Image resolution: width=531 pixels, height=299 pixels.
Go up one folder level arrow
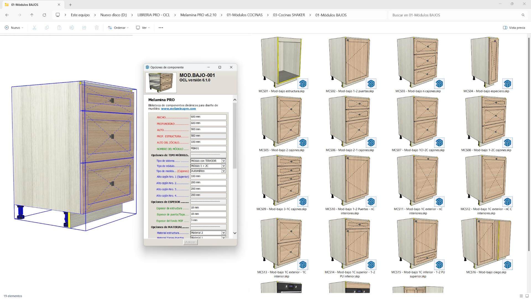[x=32, y=15]
